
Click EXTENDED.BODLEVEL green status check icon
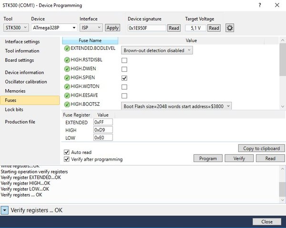[x=67, y=48]
